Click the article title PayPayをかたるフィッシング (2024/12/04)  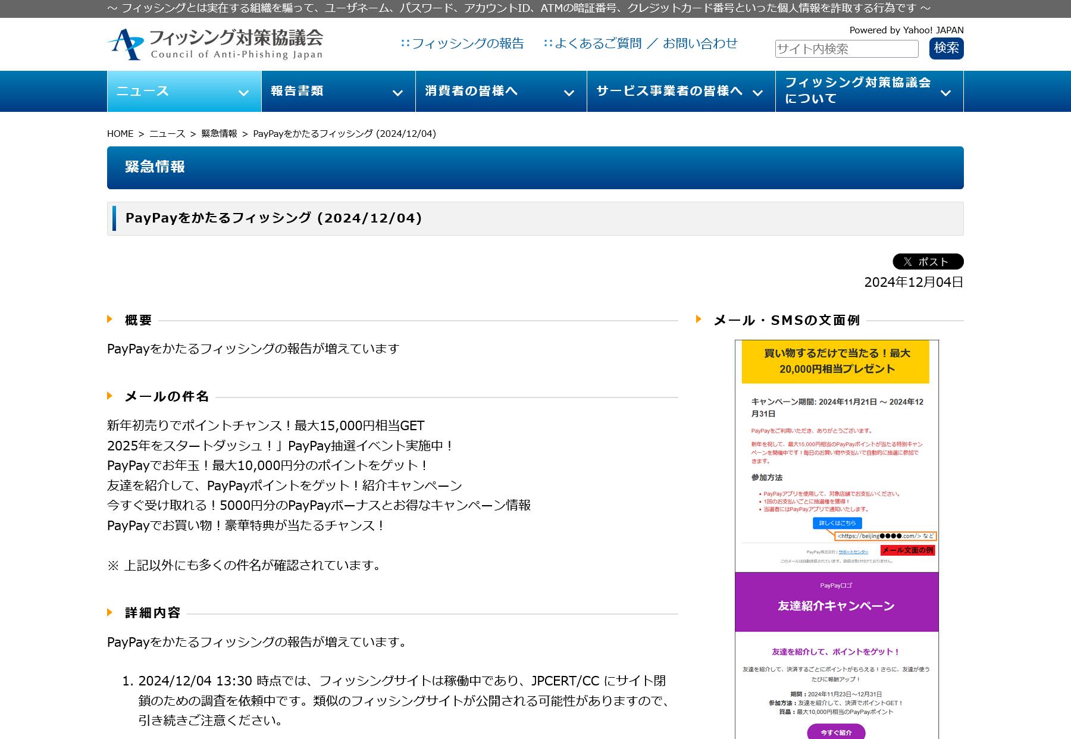274,218
